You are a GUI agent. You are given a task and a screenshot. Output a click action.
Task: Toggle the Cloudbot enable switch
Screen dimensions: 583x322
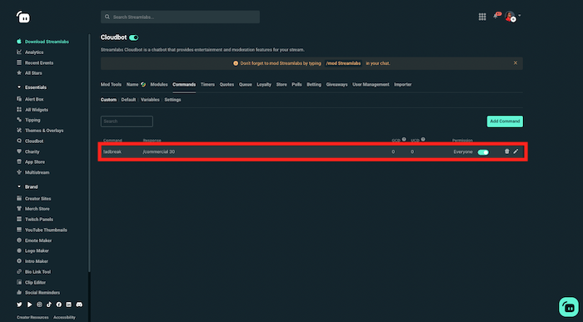click(134, 37)
